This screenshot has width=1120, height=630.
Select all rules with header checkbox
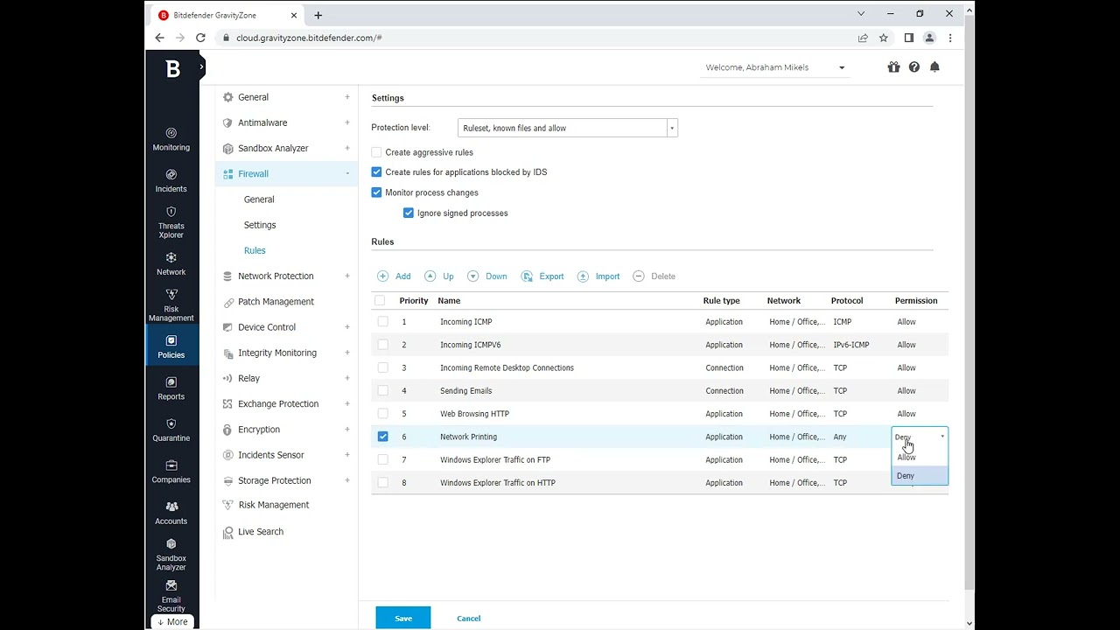pos(380,300)
